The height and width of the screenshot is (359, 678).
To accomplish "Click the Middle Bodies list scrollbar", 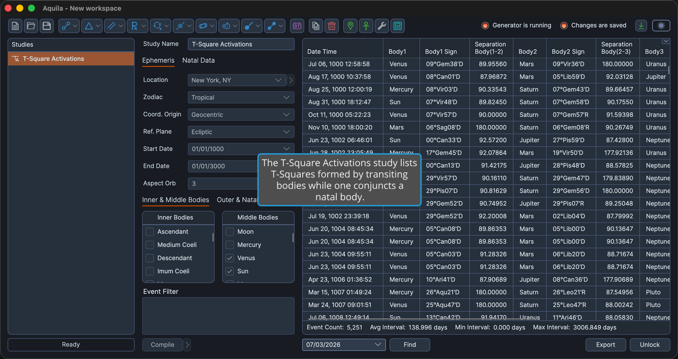I will coord(293,237).
